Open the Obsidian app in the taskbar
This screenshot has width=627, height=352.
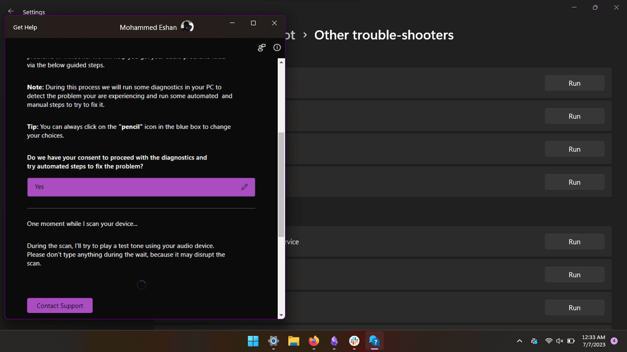[334, 341]
